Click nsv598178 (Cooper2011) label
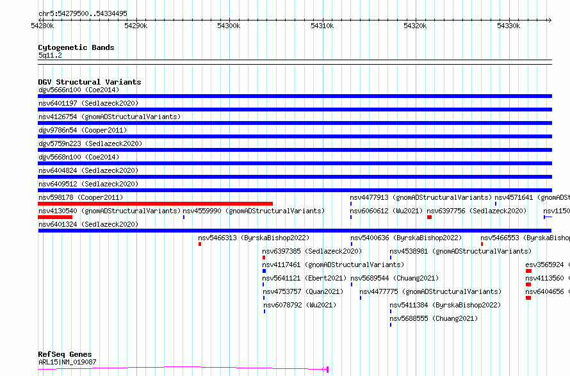 point(81,197)
